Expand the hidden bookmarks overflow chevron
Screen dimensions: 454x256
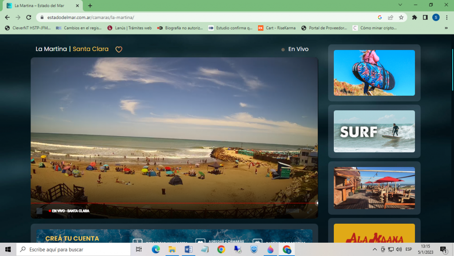(x=446, y=28)
